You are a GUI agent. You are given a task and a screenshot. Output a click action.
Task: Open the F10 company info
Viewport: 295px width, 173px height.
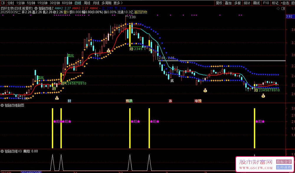tap(266, 3)
